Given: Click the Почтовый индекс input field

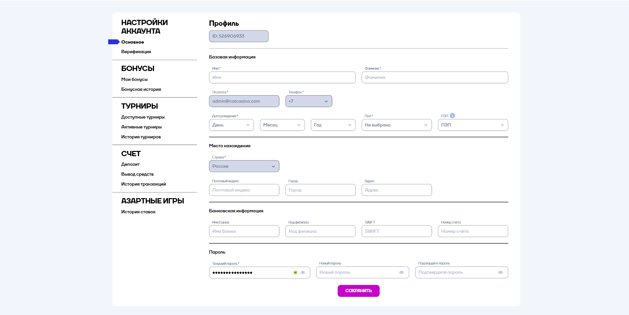Looking at the screenshot, I should tap(244, 190).
